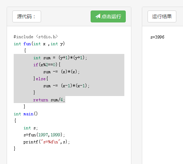Click the output text s=3996

[157, 37]
